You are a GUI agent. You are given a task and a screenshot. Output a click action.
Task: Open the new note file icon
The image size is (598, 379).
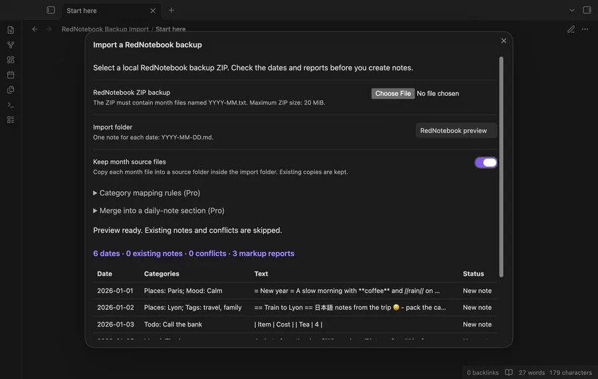click(x=11, y=30)
